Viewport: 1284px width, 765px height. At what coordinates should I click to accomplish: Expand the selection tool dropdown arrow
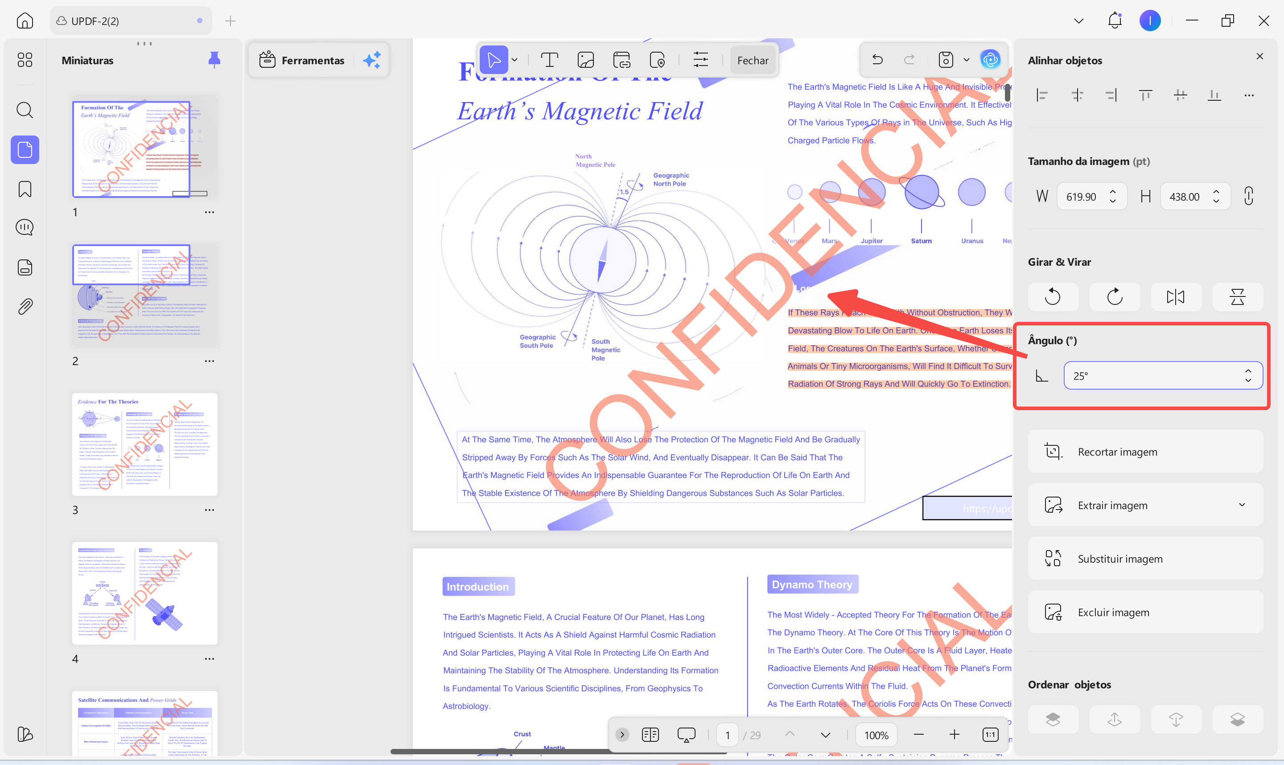pos(514,60)
